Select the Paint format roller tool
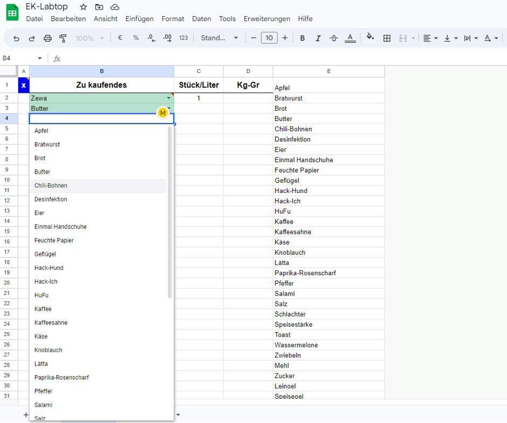 [x=63, y=38]
